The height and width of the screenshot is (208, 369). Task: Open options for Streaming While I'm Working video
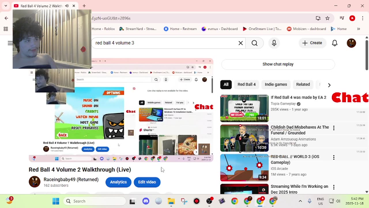(x=334, y=187)
